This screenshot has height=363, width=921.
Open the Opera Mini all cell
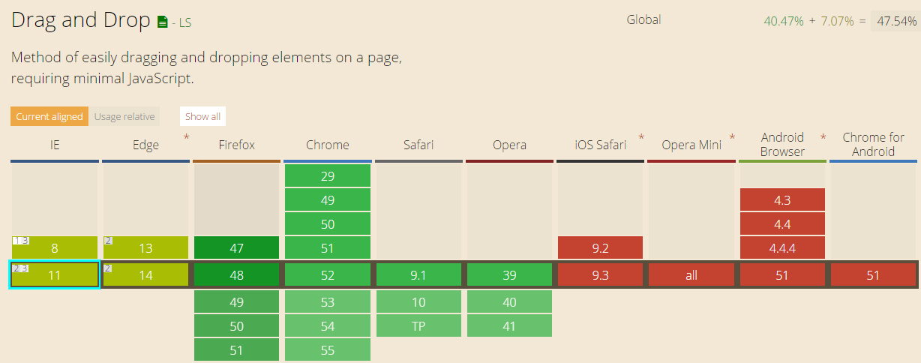pos(691,275)
